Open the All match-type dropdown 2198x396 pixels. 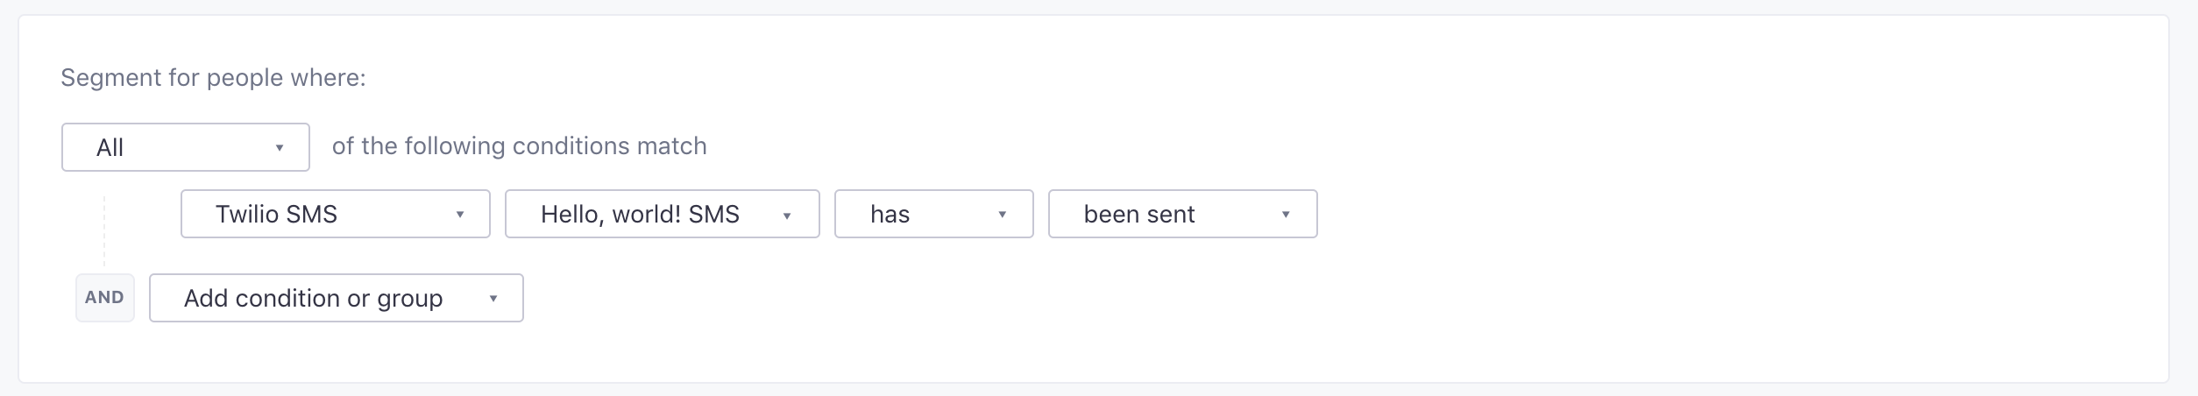(185, 147)
